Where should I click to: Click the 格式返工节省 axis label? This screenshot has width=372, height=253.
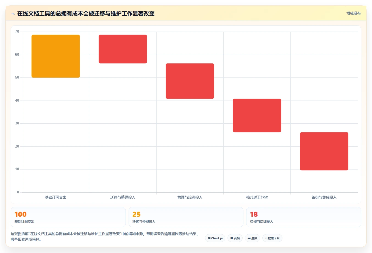pos(257,197)
